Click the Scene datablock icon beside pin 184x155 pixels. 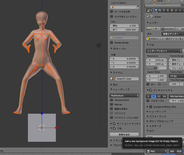click(x=152, y=17)
